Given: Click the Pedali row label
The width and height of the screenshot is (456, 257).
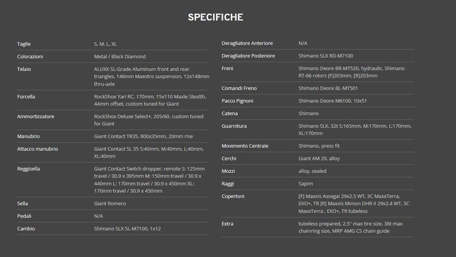Looking at the screenshot, I should point(24,216).
